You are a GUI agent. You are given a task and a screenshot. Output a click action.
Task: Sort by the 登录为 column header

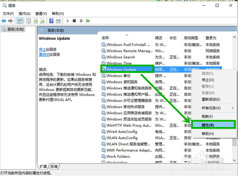213,38
